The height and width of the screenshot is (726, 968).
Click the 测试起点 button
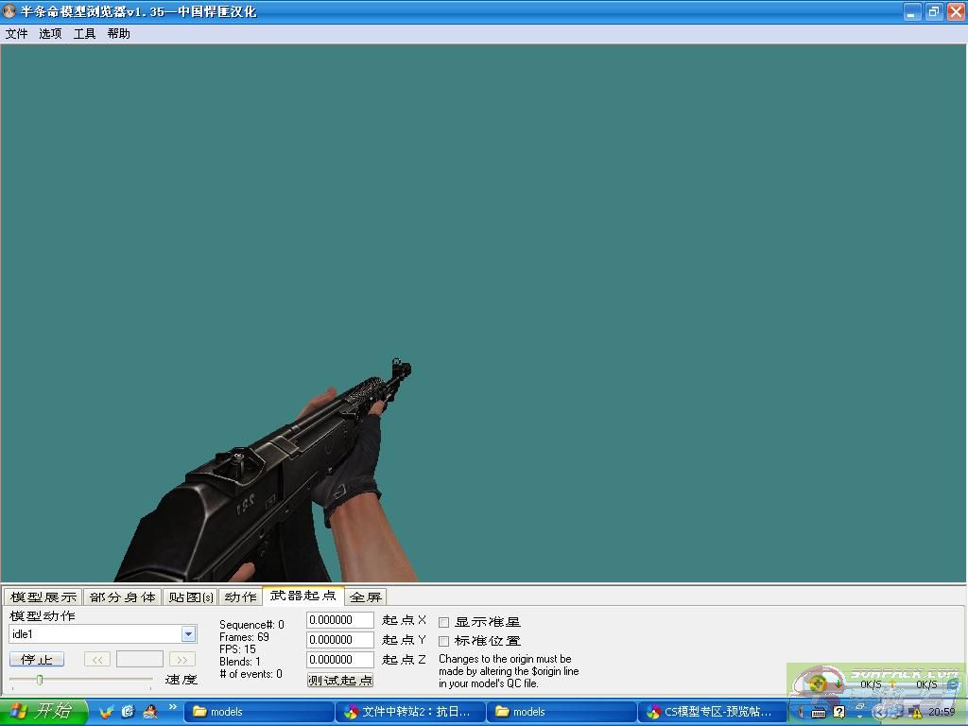340,680
